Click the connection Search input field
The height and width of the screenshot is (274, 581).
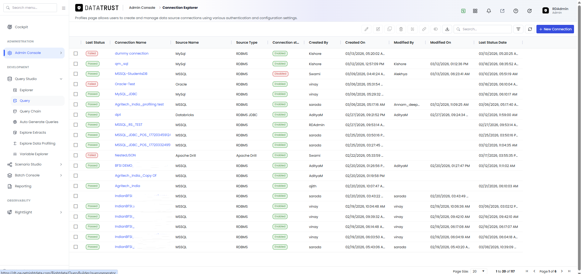click(x=483, y=29)
